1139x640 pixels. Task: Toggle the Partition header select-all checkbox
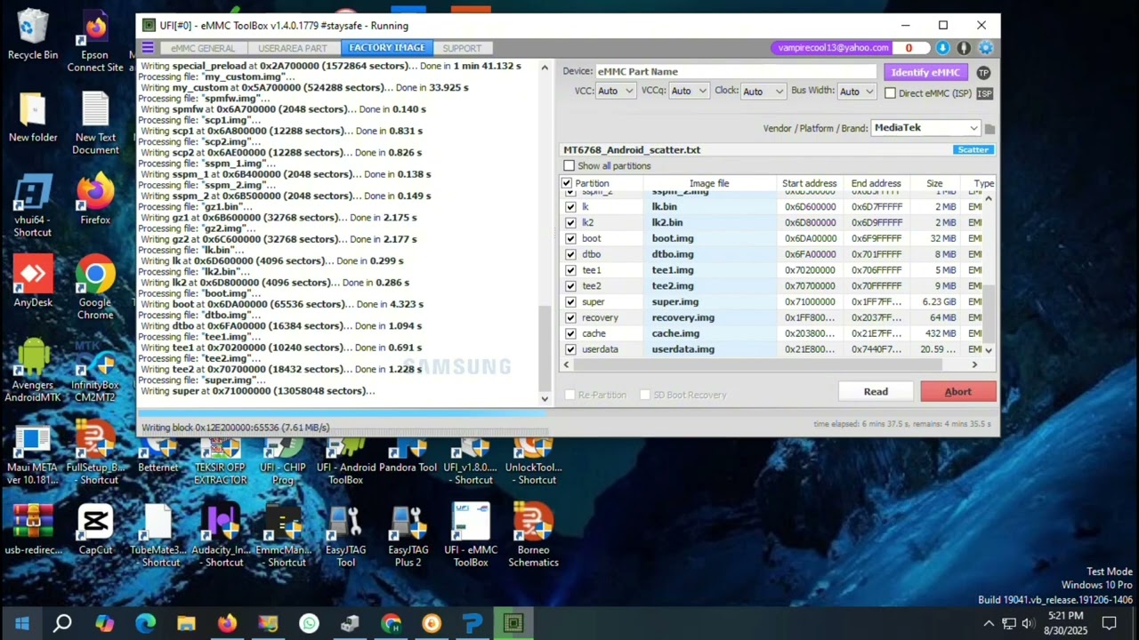tap(567, 184)
